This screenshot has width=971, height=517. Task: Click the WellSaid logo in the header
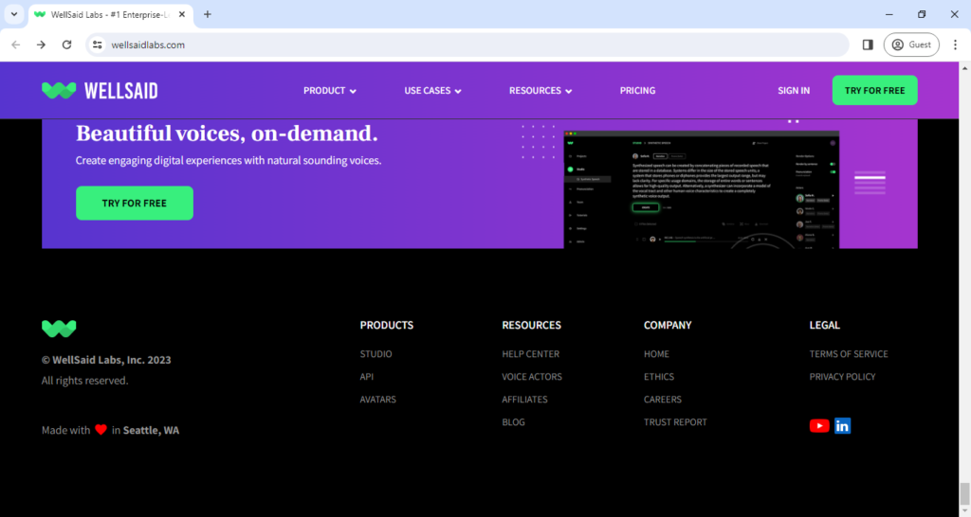tap(100, 91)
